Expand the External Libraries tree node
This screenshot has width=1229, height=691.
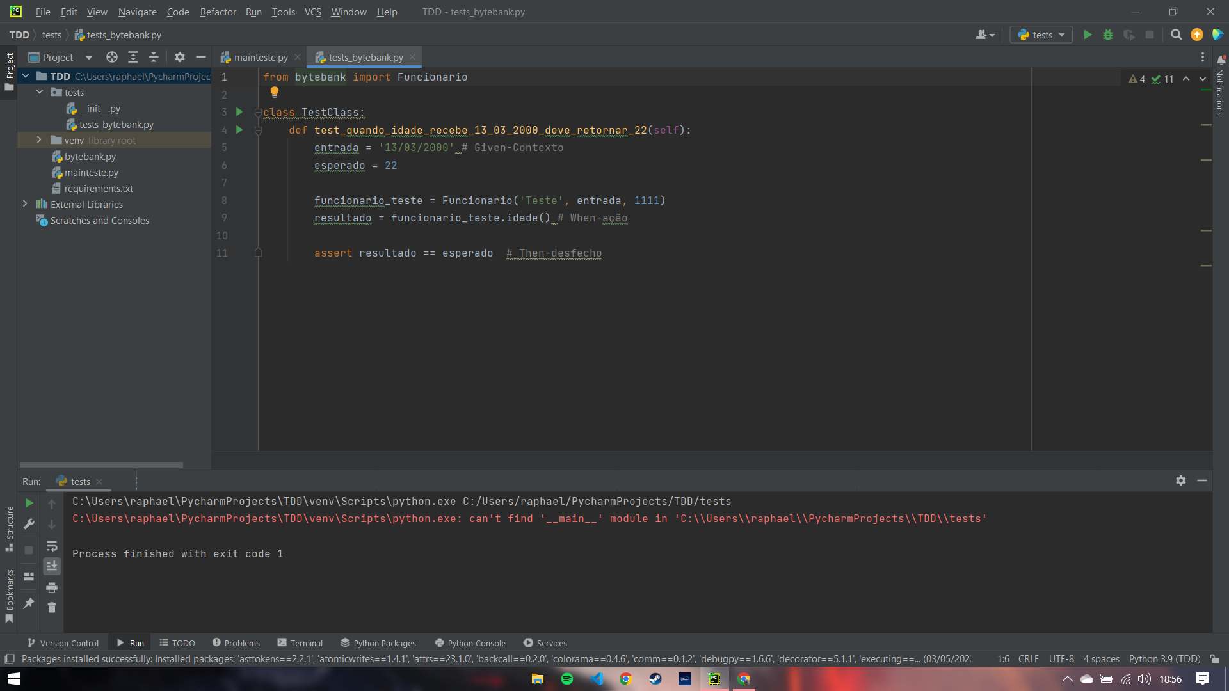26,204
